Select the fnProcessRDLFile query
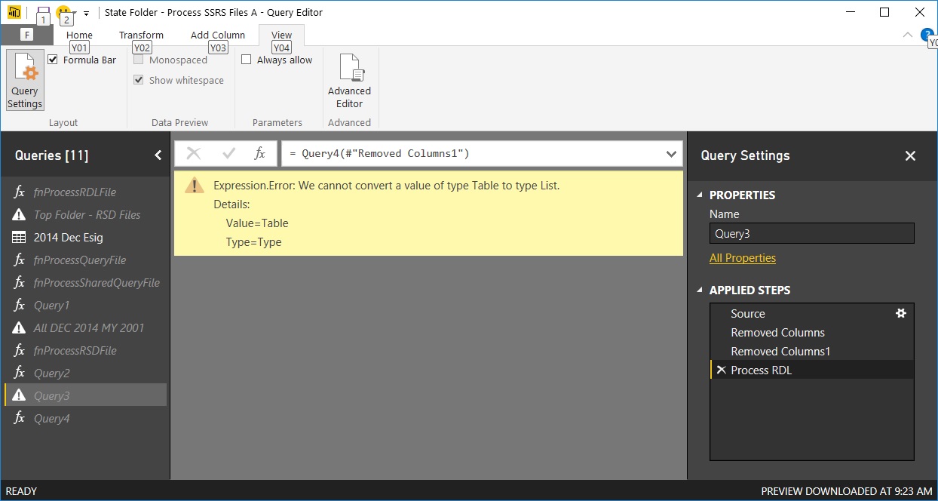 pos(85,192)
